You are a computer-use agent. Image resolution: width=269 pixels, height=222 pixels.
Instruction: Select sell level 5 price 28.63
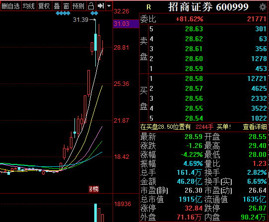pos(194,29)
